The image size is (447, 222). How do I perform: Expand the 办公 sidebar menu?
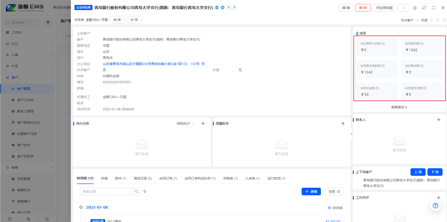28,44
